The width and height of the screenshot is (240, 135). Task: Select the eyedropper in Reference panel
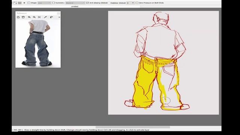[x=45, y=17]
